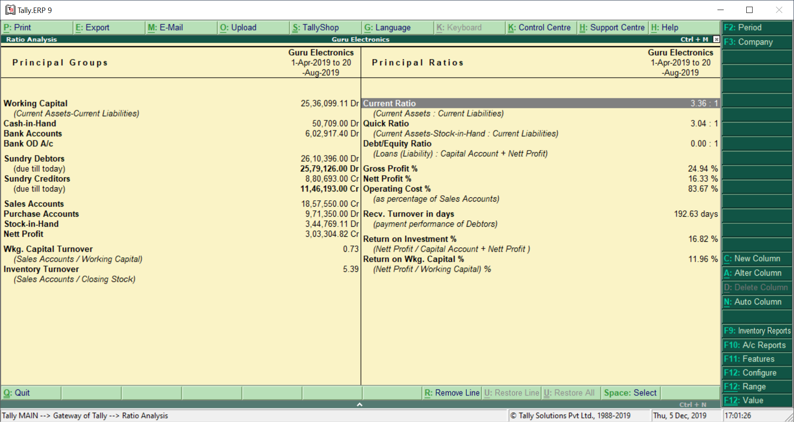Click the 25,36,099.11 Dr working capital value
794x422 pixels.
(x=330, y=103)
